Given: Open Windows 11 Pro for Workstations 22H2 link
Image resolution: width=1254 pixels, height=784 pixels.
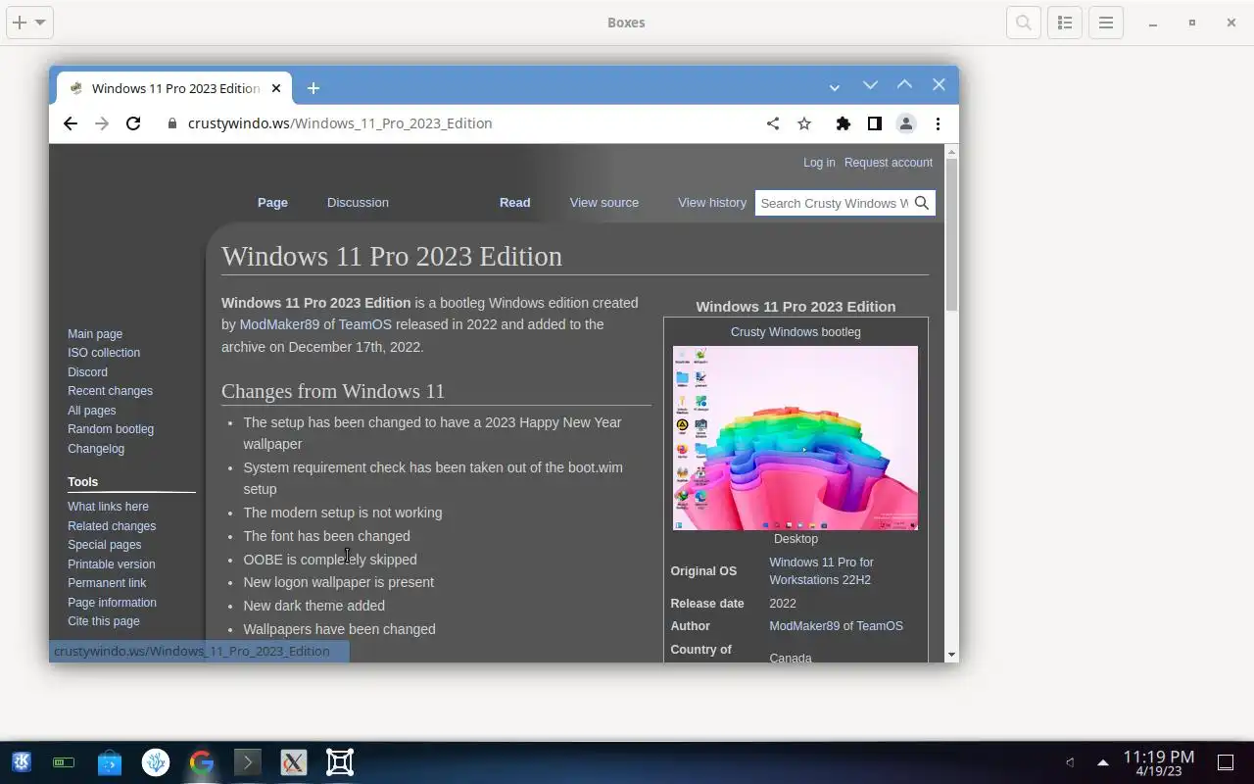Looking at the screenshot, I should coord(821,571).
